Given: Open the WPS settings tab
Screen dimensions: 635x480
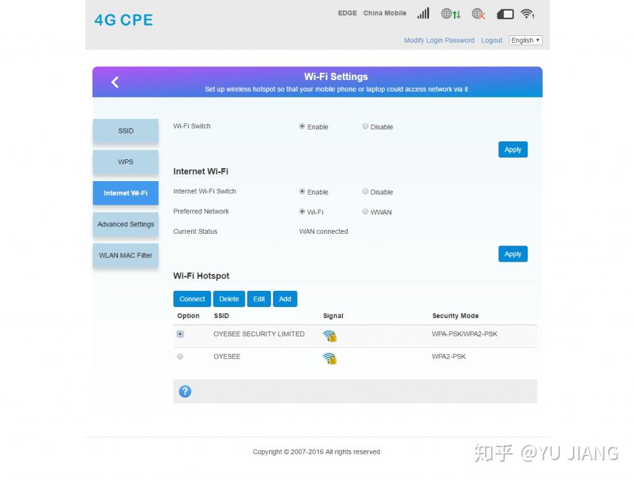Looking at the screenshot, I should (x=125, y=162).
